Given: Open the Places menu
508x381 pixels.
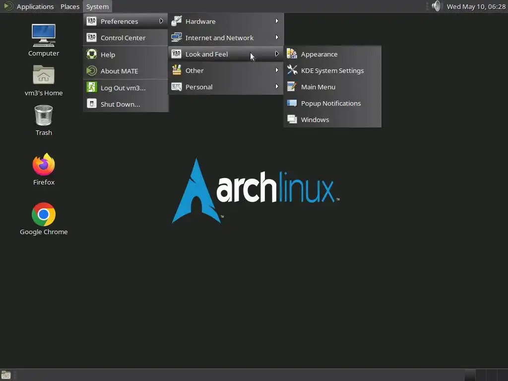Looking at the screenshot, I should [70, 6].
